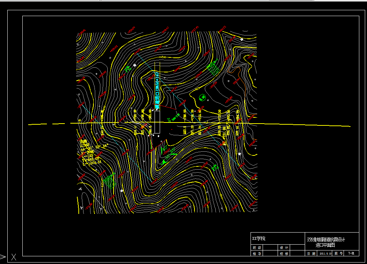Select the UCS X-axis icon

click(x=14, y=257)
